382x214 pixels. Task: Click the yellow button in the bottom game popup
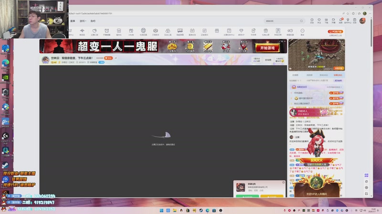(272, 196)
